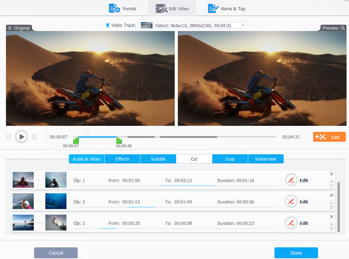The height and width of the screenshot is (259, 349).
Task: Click the green start trim handle at 00:00:07
Action: [76, 140]
